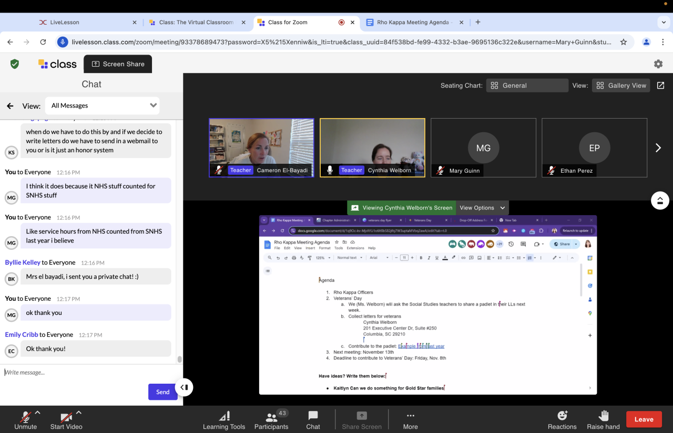Open the General seating chart dropdown
The image size is (673, 433).
coord(527,86)
